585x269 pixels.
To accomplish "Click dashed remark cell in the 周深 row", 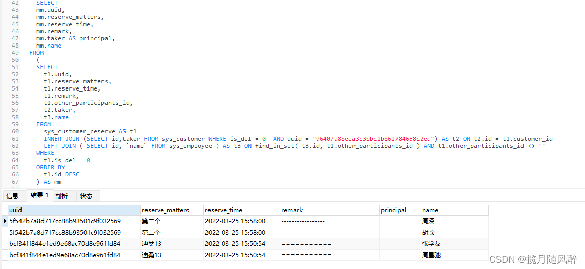I will (x=329, y=221).
